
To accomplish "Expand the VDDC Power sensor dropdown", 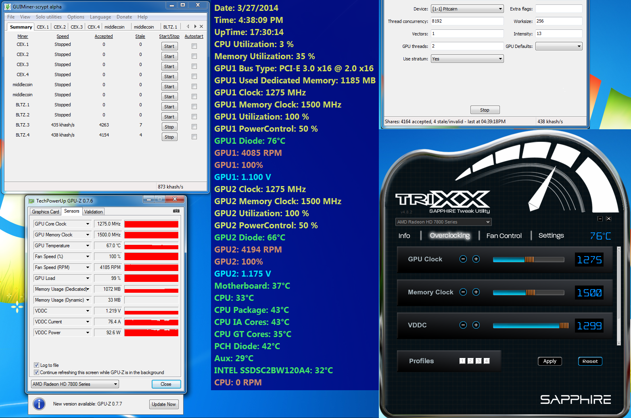I will pos(88,333).
